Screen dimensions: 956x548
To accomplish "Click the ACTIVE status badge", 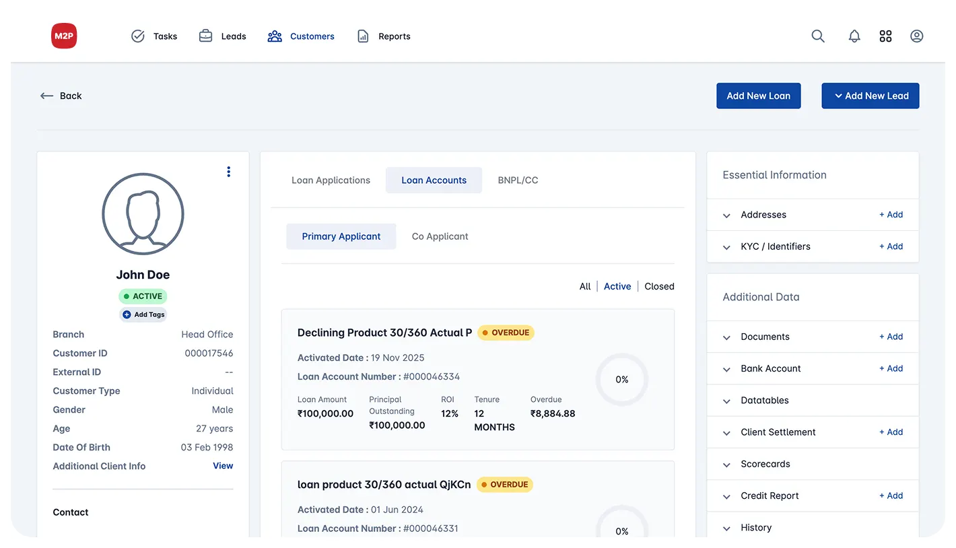I will pyautogui.click(x=143, y=296).
